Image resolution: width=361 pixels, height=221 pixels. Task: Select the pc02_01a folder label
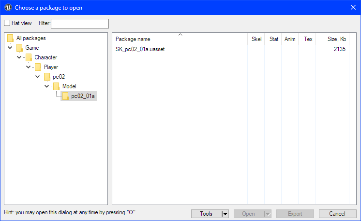(83, 96)
